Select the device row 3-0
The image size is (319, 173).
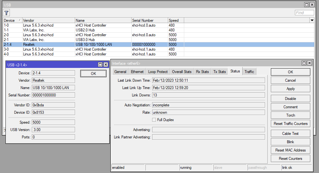click(x=159, y=49)
